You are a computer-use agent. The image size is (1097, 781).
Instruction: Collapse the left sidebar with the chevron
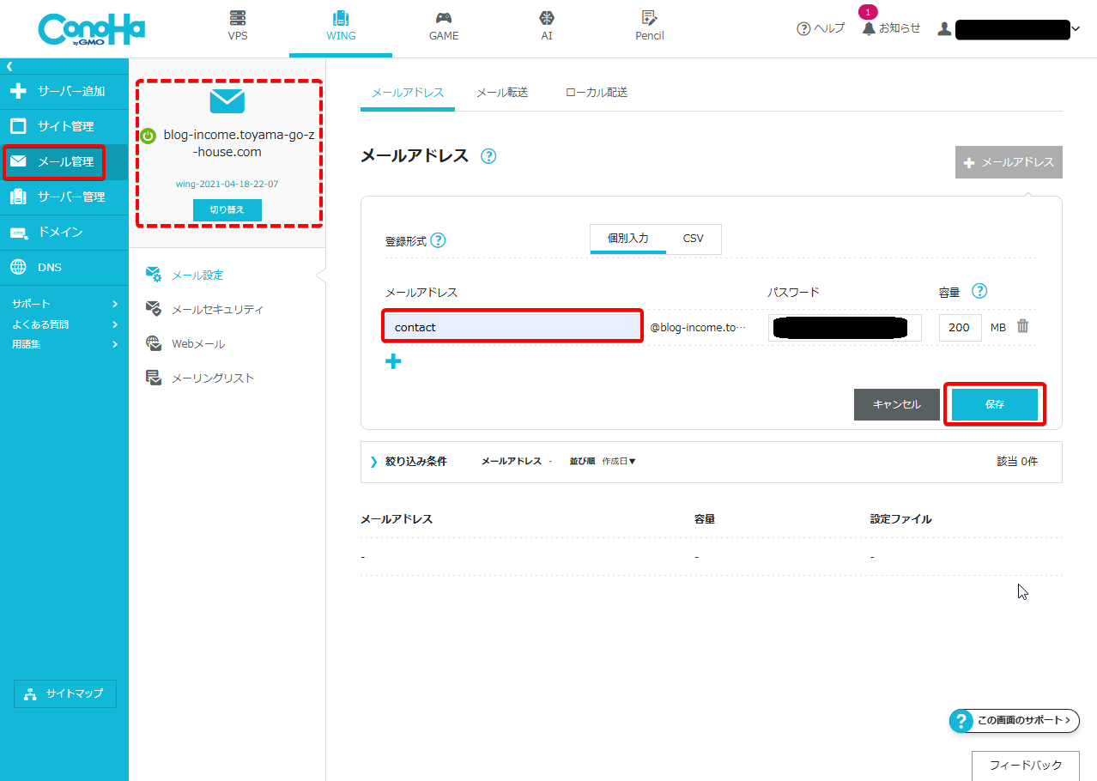tap(9, 65)
